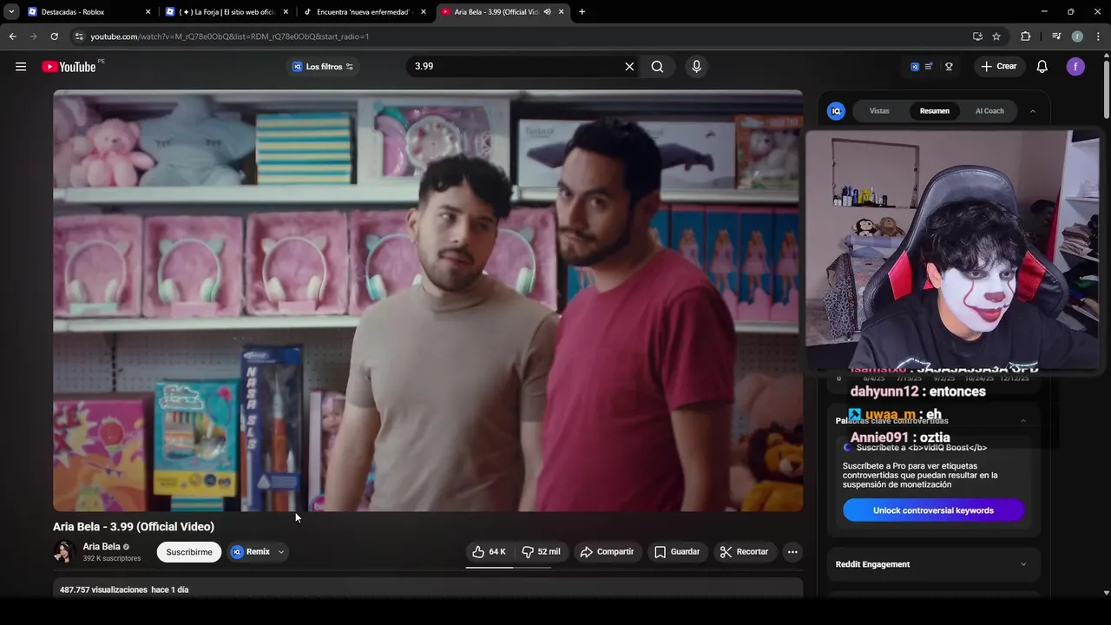Viewport: 1111px width, 625px height.
Task: Open the Chrome three-dot menu
Action: tap(1098, 36)
